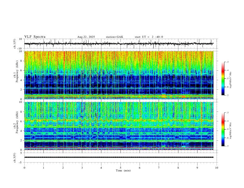Click the '4' kHz tick of ch.2 spectrogram

coord(21,131)
